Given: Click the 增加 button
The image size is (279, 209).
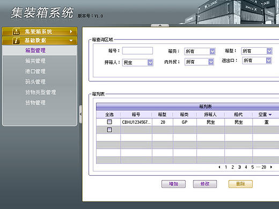Looking at the screenshot, I should [x=173, y=184].
